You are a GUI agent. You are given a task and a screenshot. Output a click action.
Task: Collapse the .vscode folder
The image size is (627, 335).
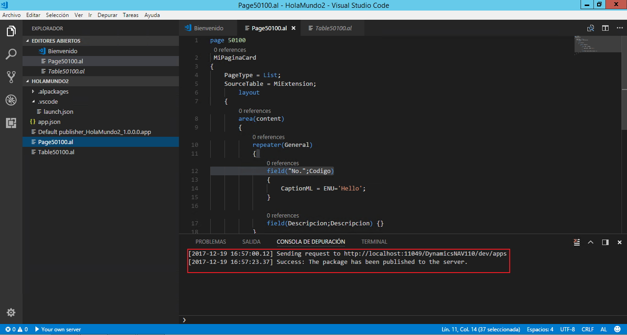(x=33, y=101)
